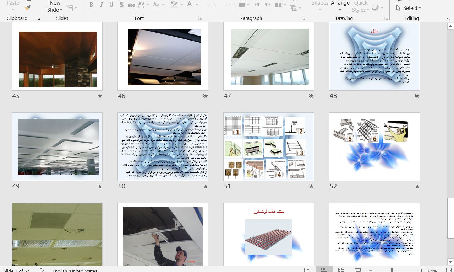Open spell check icon in status bar
The height and width of the screenshot is (272, 454).
coord(41,270)
